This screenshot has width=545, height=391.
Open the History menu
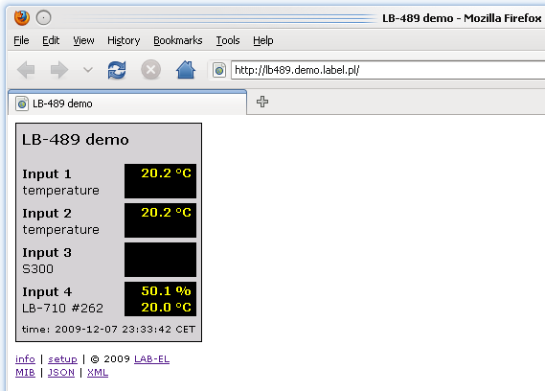tap(124, 40)
